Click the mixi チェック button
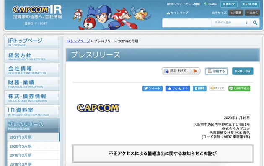 (217, 88)
